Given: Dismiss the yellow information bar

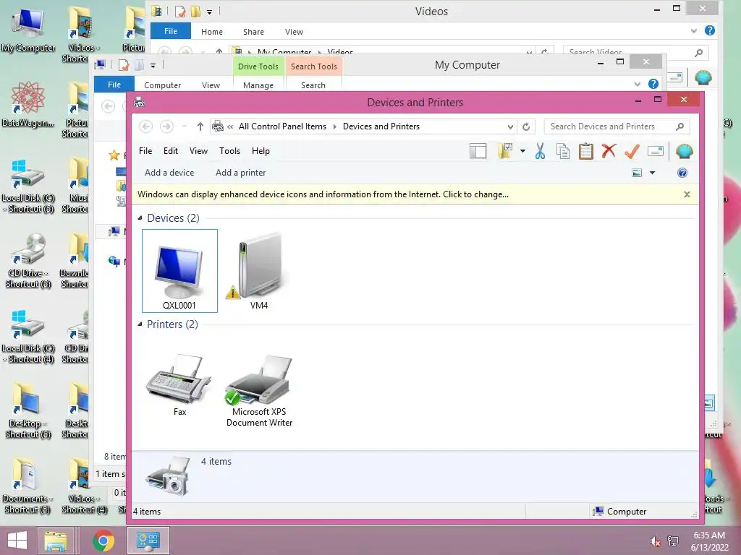Looking at the screenshot, I should coord(687,194).
